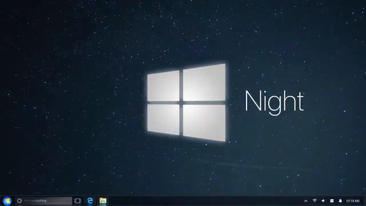
Task: Open the clock showing 07:18 AM
Action: [x=353, y=201]
